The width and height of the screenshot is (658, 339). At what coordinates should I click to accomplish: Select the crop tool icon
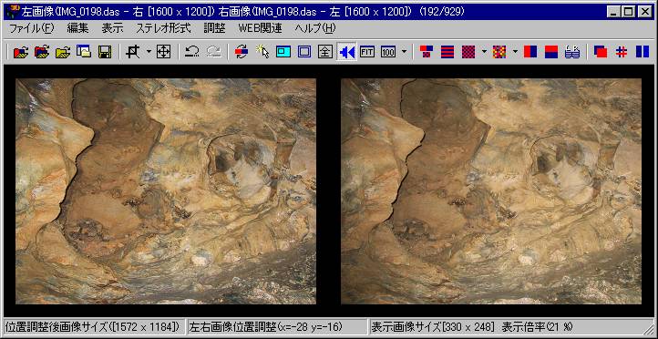click(133, 52)
